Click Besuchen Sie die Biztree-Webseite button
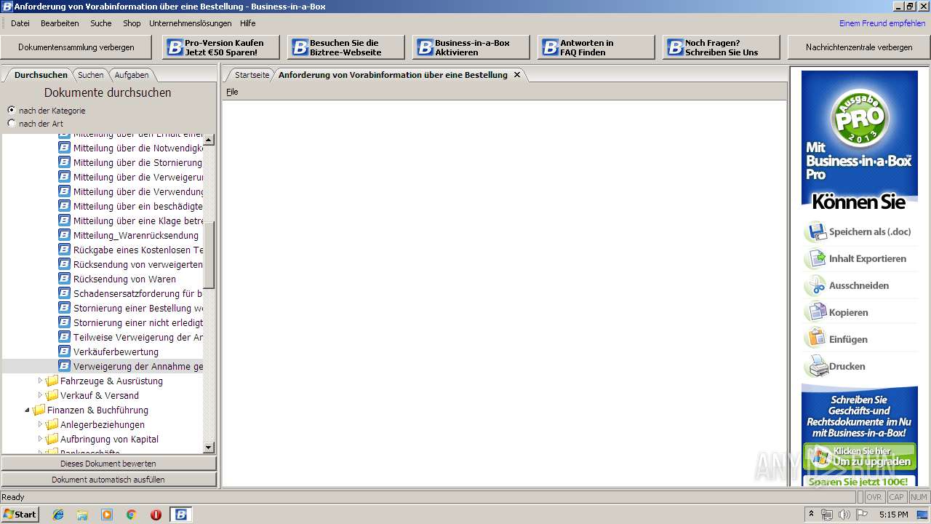Viewport: 931px width, 524px height. pyautogui.click(x=345, y=47)
